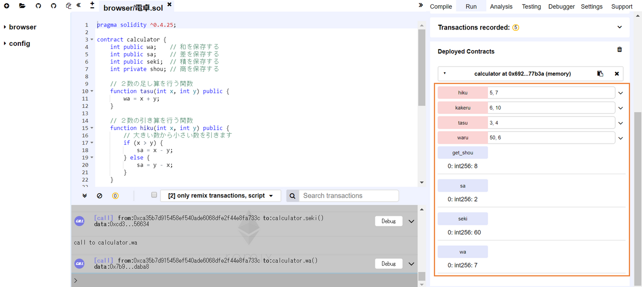Screen dimensions: 642x287
Task: Expand the kakeru function parameters
Action: click(x=621, y=108)
